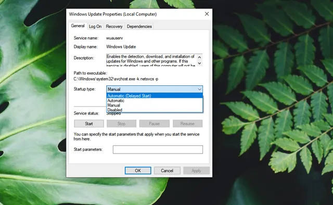The height and width of the screenshot is (205, 333).
Task: Collapse the Startup type combo box arrow
Action: pos(199,89)
